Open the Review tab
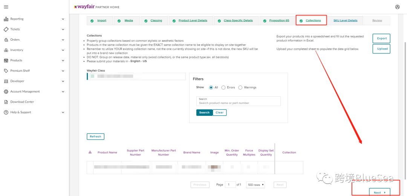Image resolution: width=407 pixels, height=196 pixels. pyautogui.click(x=377, y=20)
